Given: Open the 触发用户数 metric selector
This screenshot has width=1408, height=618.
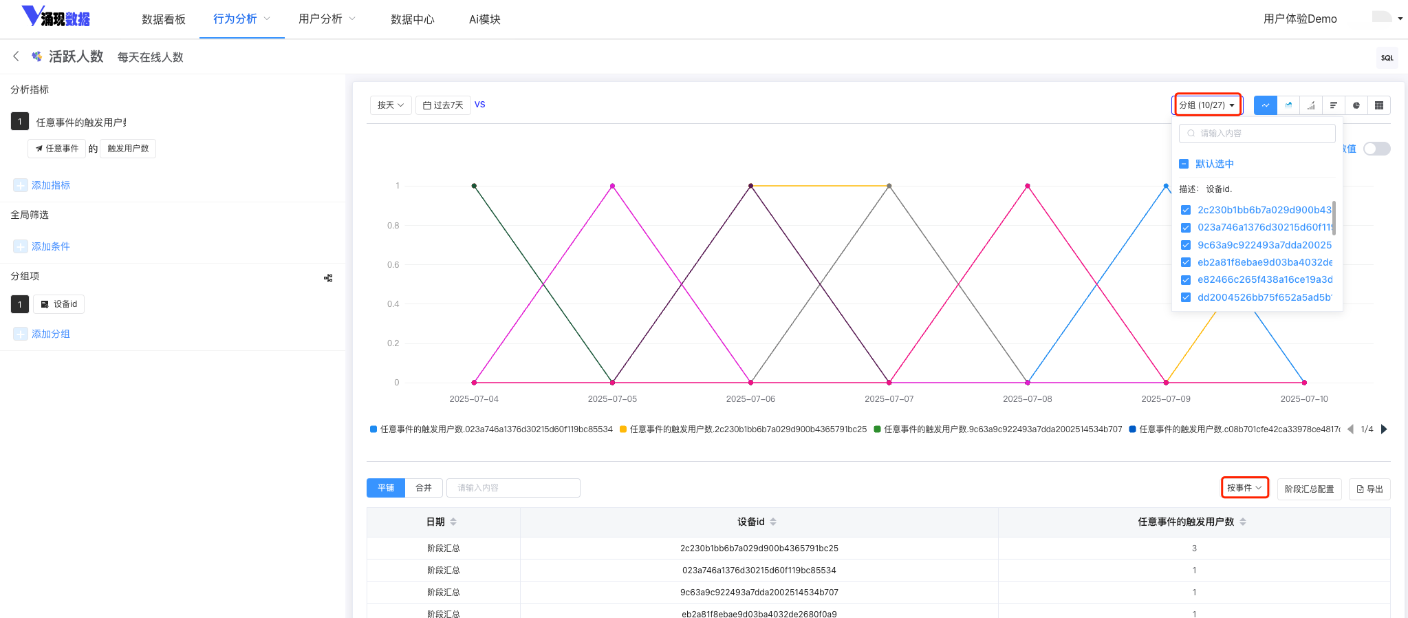Looking at the screenshot, I should tap(128, 149).
